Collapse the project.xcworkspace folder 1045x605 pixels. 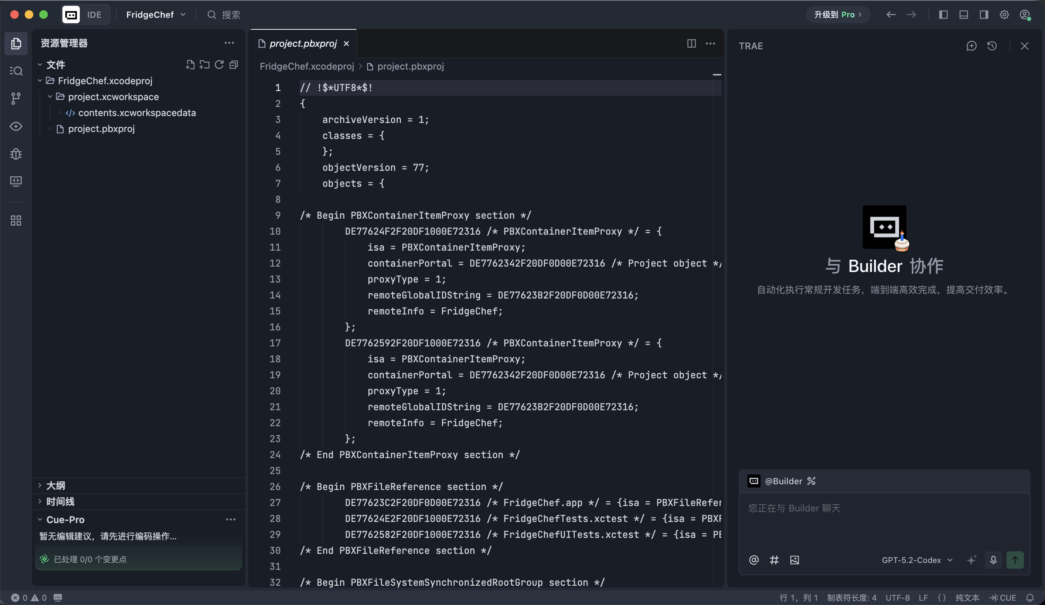[50, 96]
